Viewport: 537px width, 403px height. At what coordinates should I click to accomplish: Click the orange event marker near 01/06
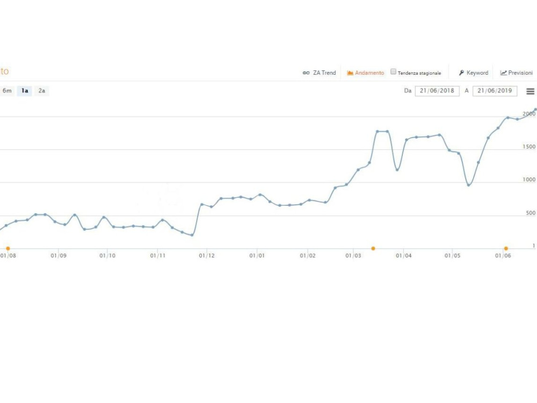coord(506,248)
